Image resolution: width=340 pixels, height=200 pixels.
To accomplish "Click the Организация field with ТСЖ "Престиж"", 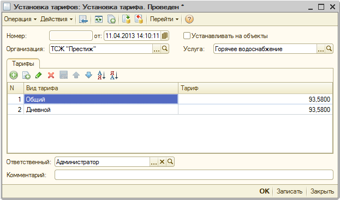I will pyautogui.click(x=101, y=49).
